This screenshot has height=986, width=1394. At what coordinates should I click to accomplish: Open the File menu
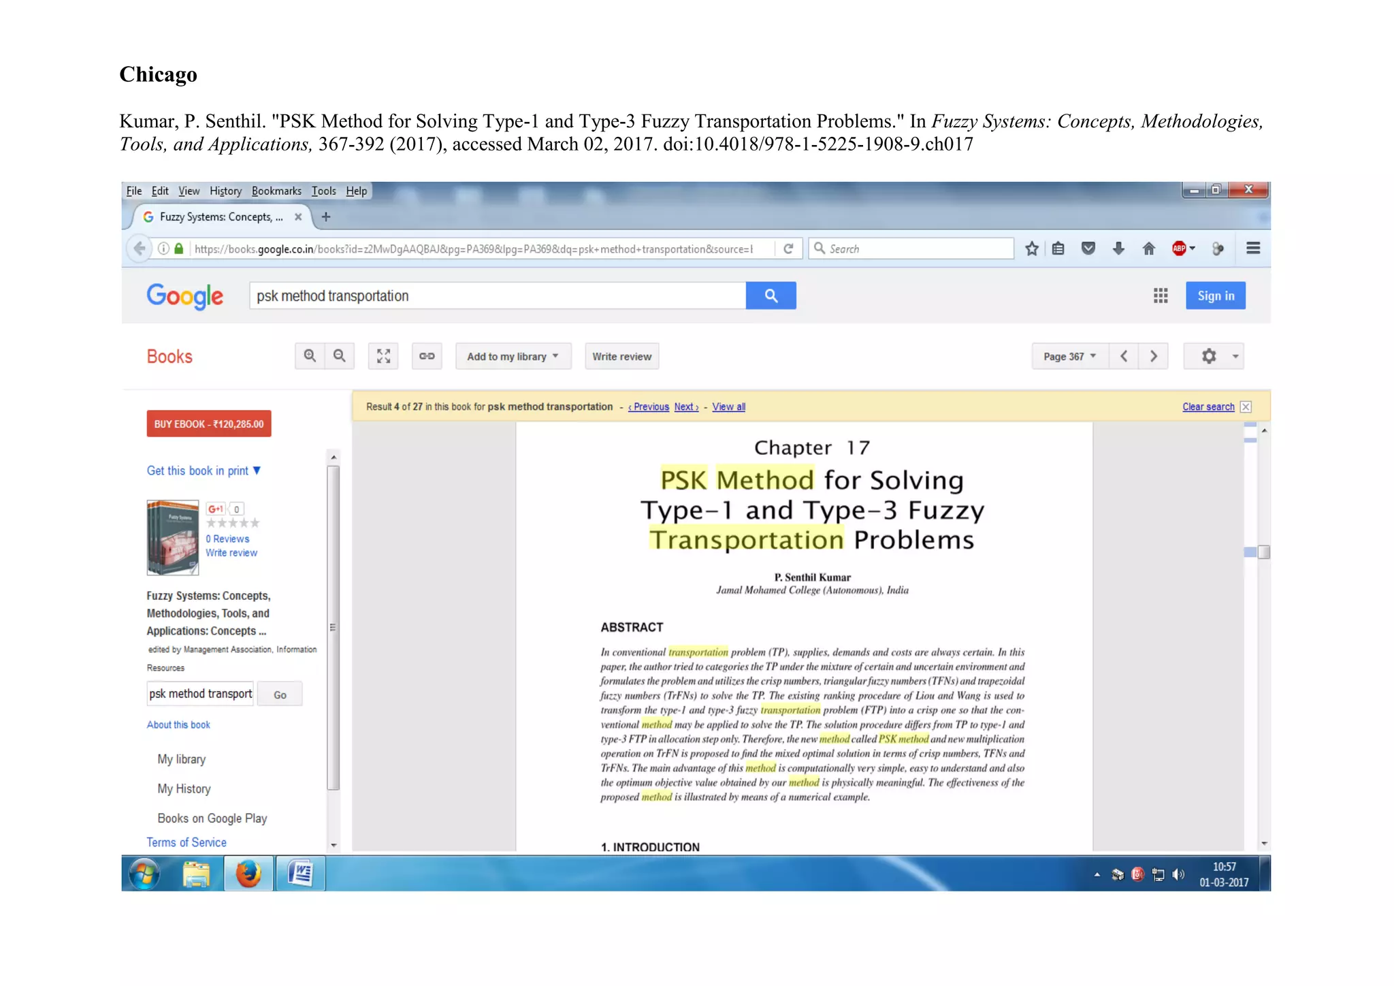point(134,191)
